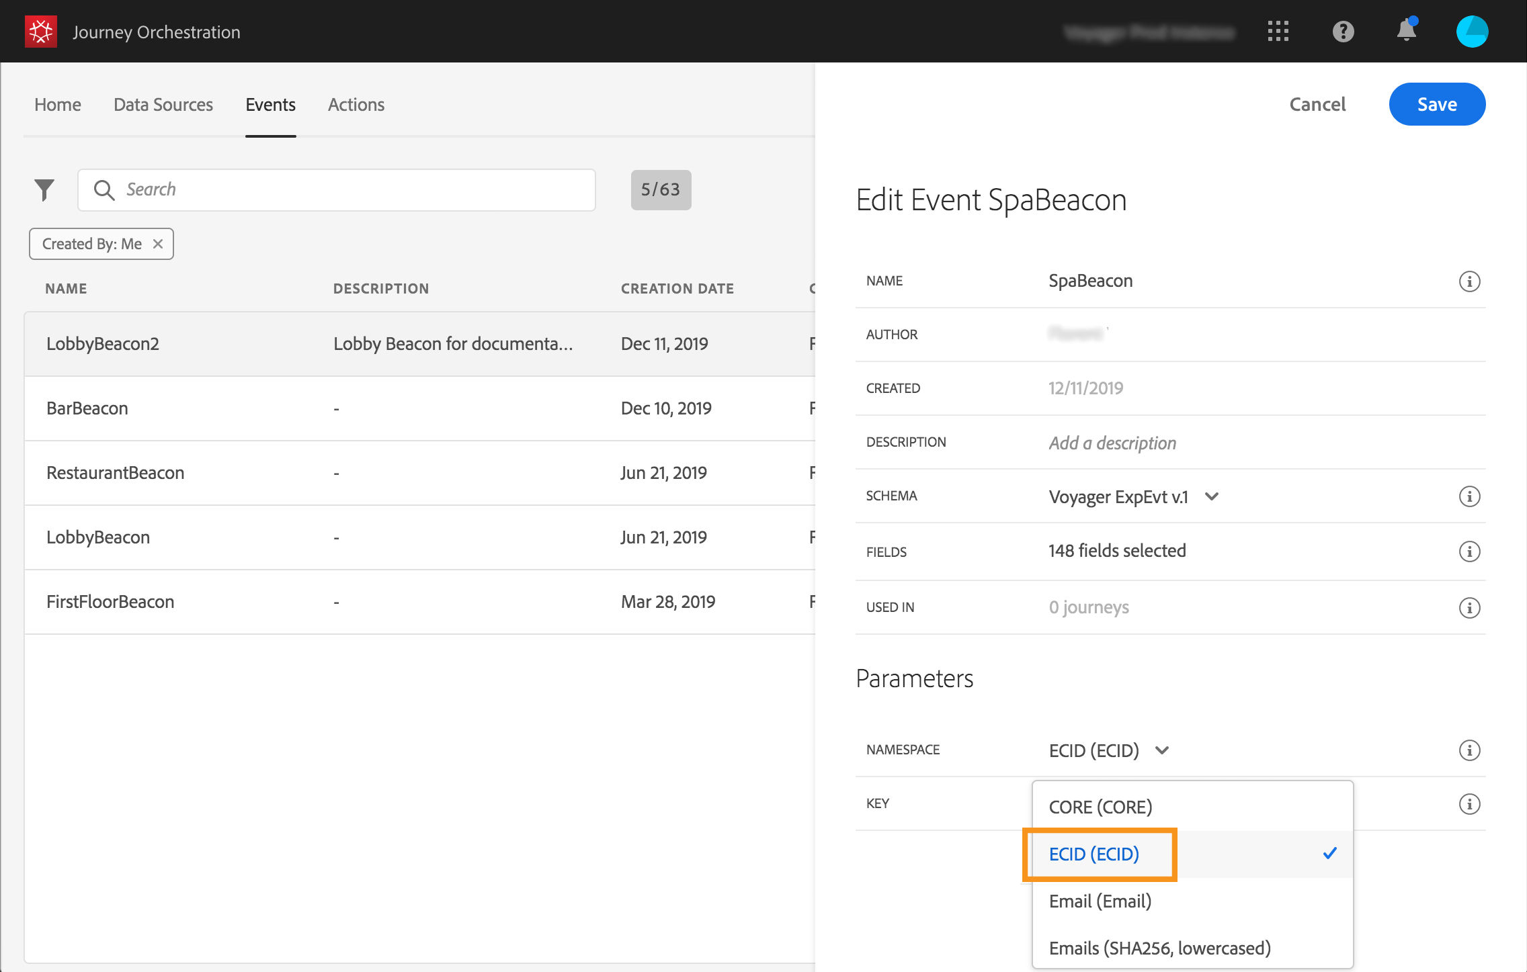Viewport: 1527px width, 972px height.
Task: Go to the Actions tab
Action: (x=356, y=105)
